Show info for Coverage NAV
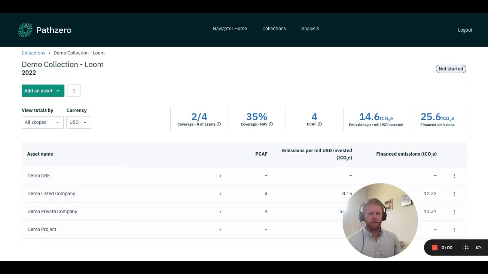 (271, 124)
